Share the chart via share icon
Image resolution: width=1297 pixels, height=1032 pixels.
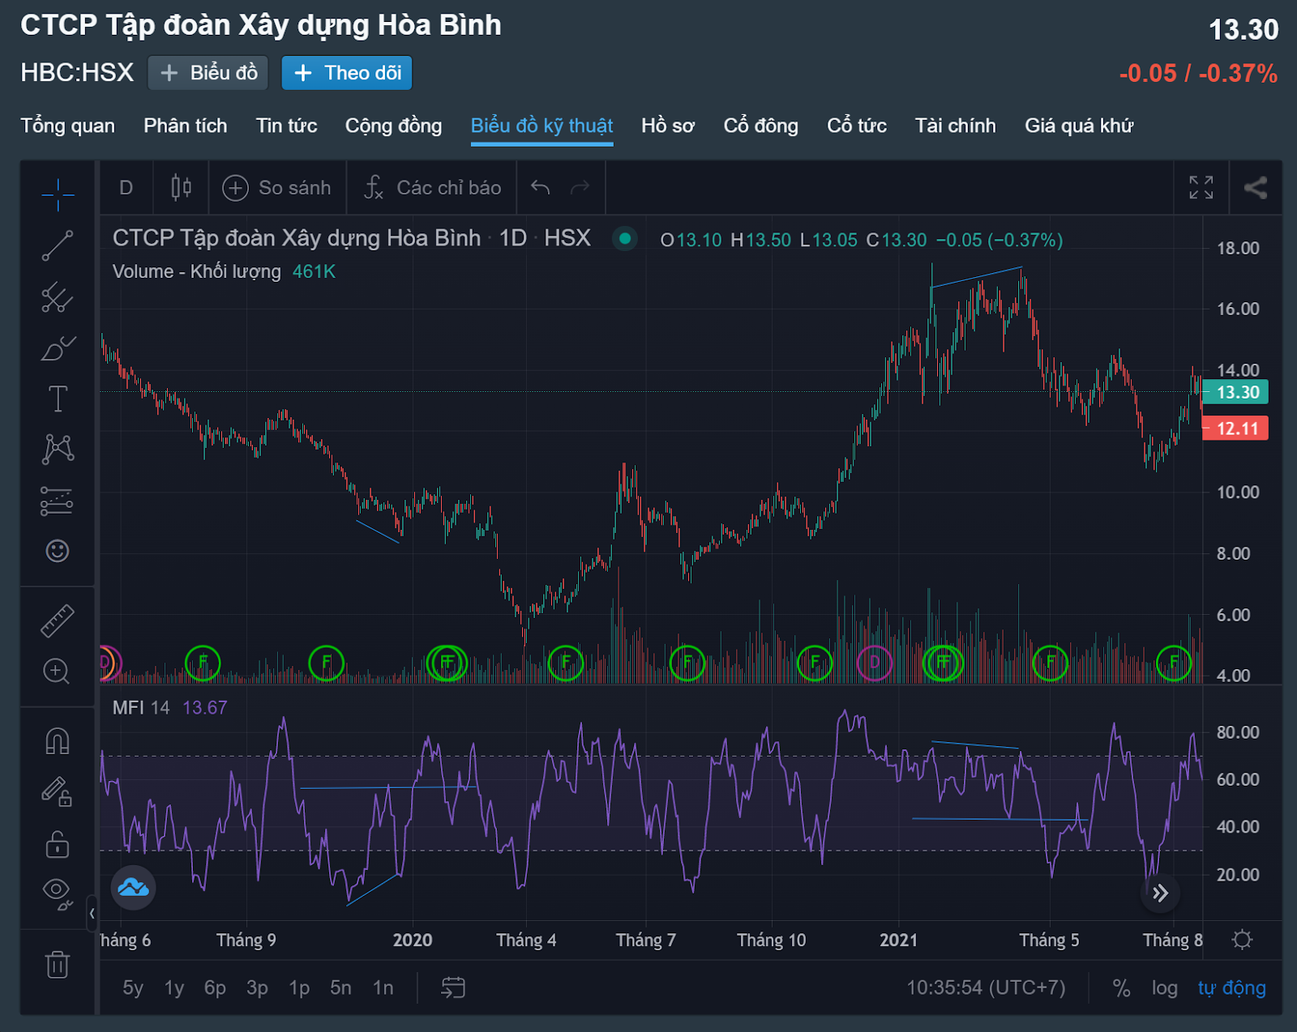coord(1256,187)
